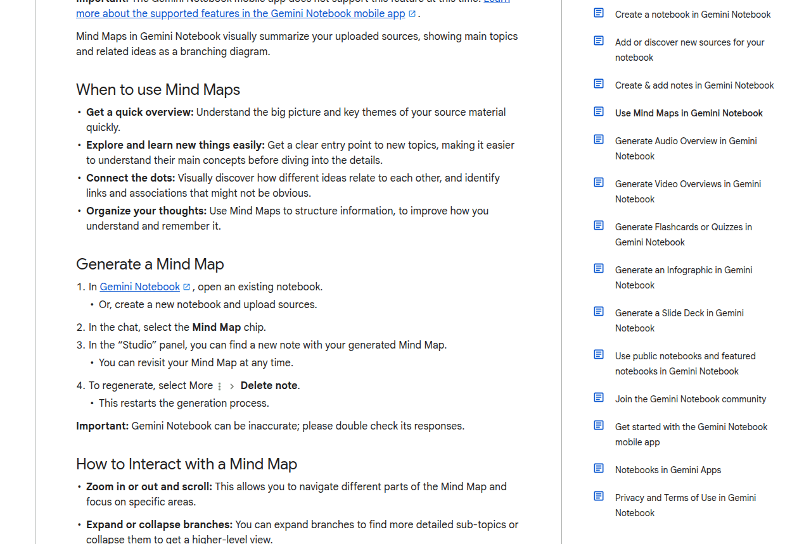The width and height of the screenshot is (811, 544).
Task: Click article icon beside Create & add notes
Action: point(599,83)
